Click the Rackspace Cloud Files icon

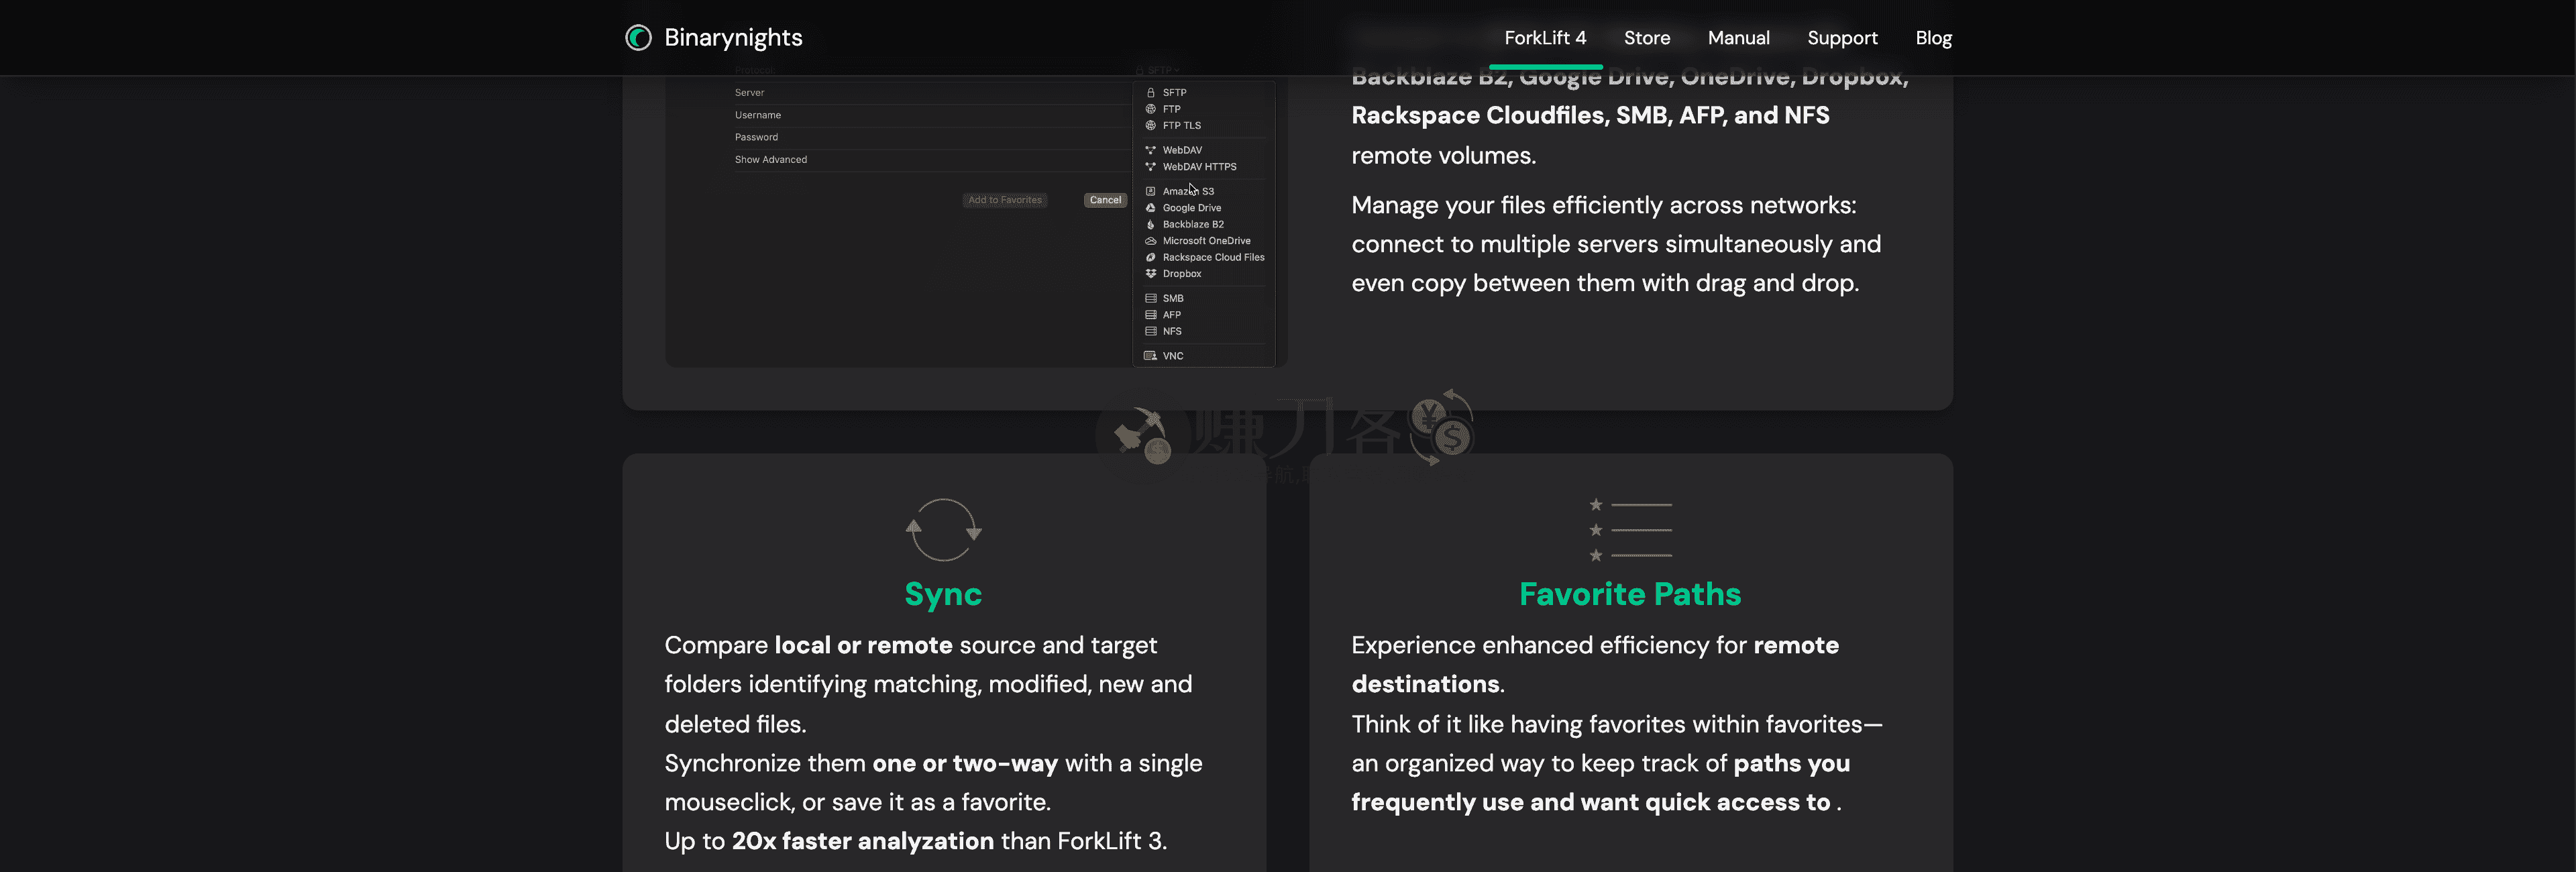[1150, 258]
